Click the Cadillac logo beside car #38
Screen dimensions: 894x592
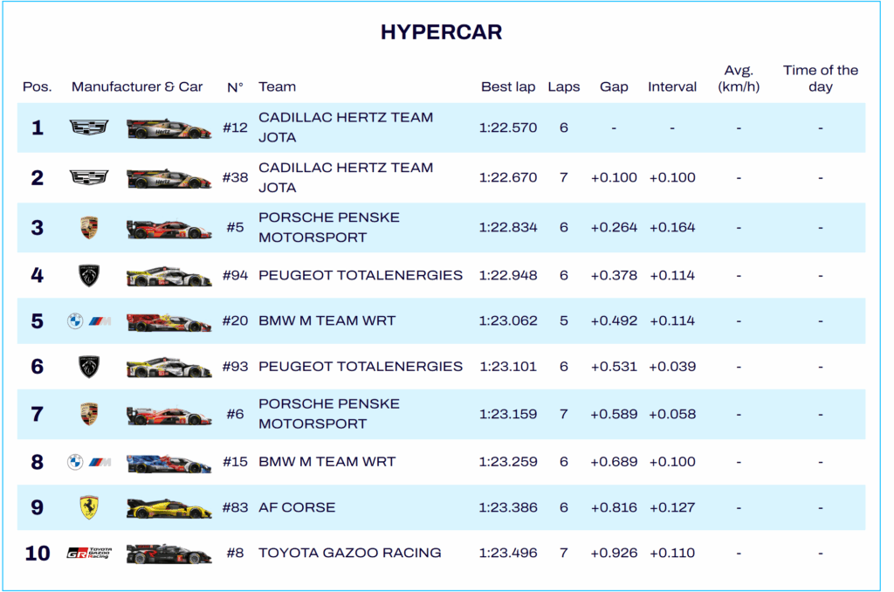pos(89,177)
